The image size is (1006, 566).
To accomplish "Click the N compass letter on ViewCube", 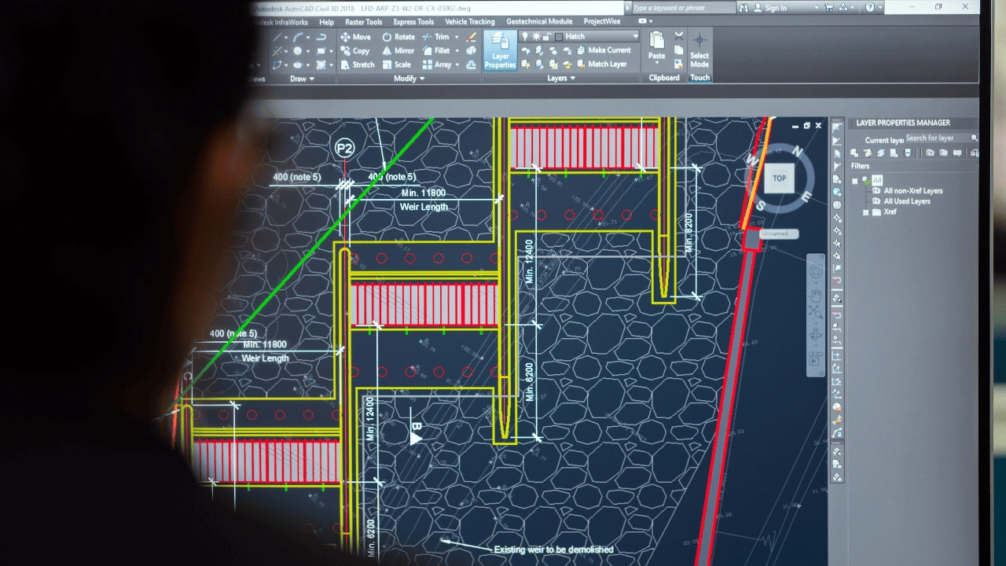I will coord(797,152).
